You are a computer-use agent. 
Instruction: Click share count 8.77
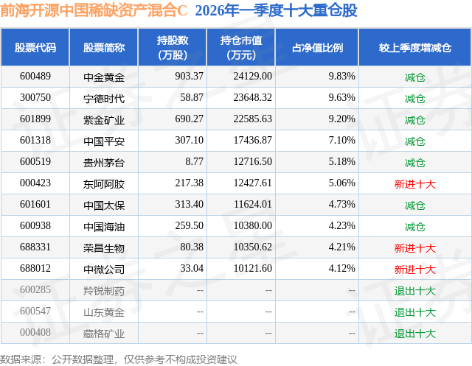click(x=194, y=162)
